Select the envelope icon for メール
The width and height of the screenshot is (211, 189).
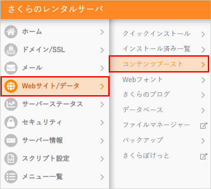[11, 68]
